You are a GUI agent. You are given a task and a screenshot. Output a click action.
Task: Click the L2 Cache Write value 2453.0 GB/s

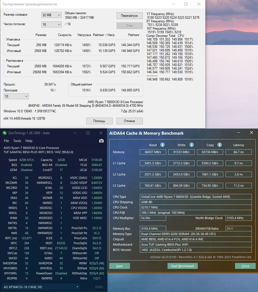tap(181, 174)
